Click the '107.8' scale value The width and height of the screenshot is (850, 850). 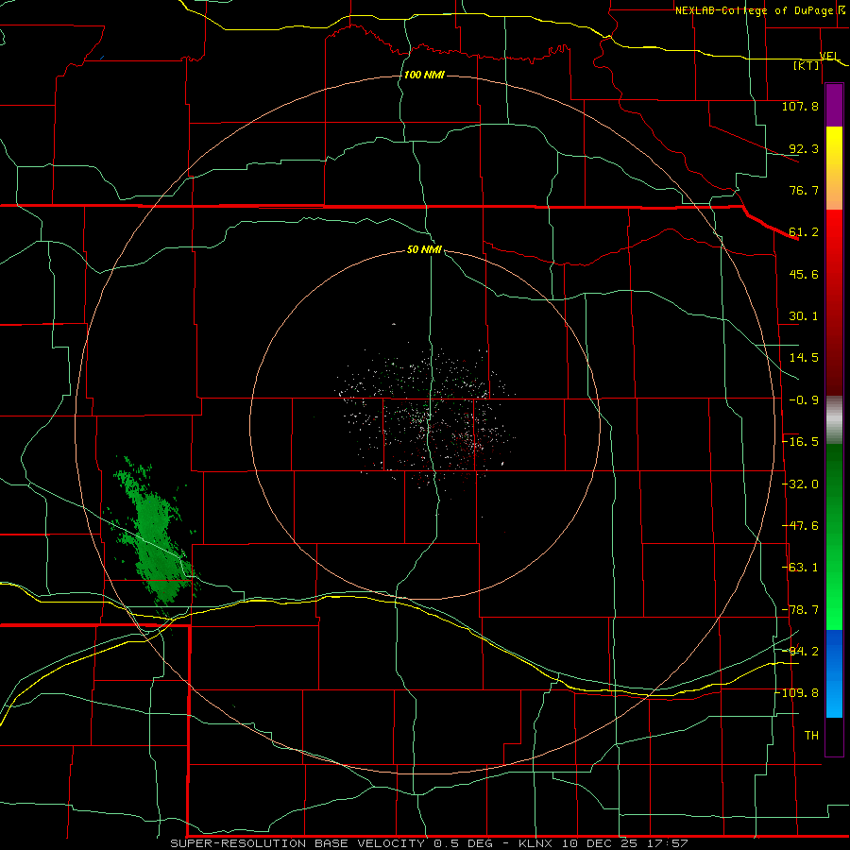click(x=800, y=106)
